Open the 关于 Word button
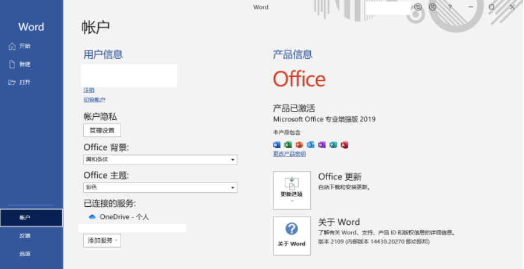Screen dimensions: 524x269 click(x=292, y=236)
